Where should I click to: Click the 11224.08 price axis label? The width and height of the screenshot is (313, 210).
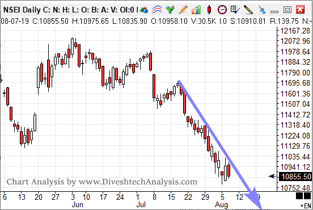[x=295, y=136]
